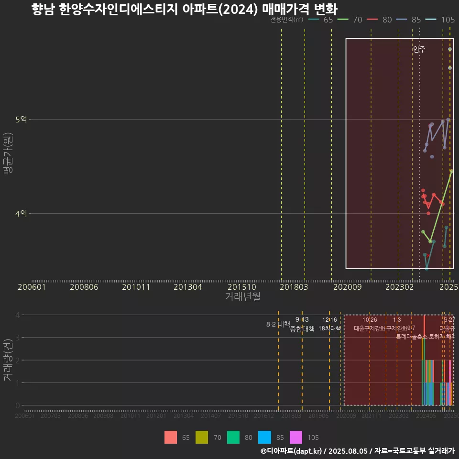Viewport: 459px width, 459px height.
Task: Expand the 10·26 대출규제강화 annotation
Action: (x=371, y=324)
